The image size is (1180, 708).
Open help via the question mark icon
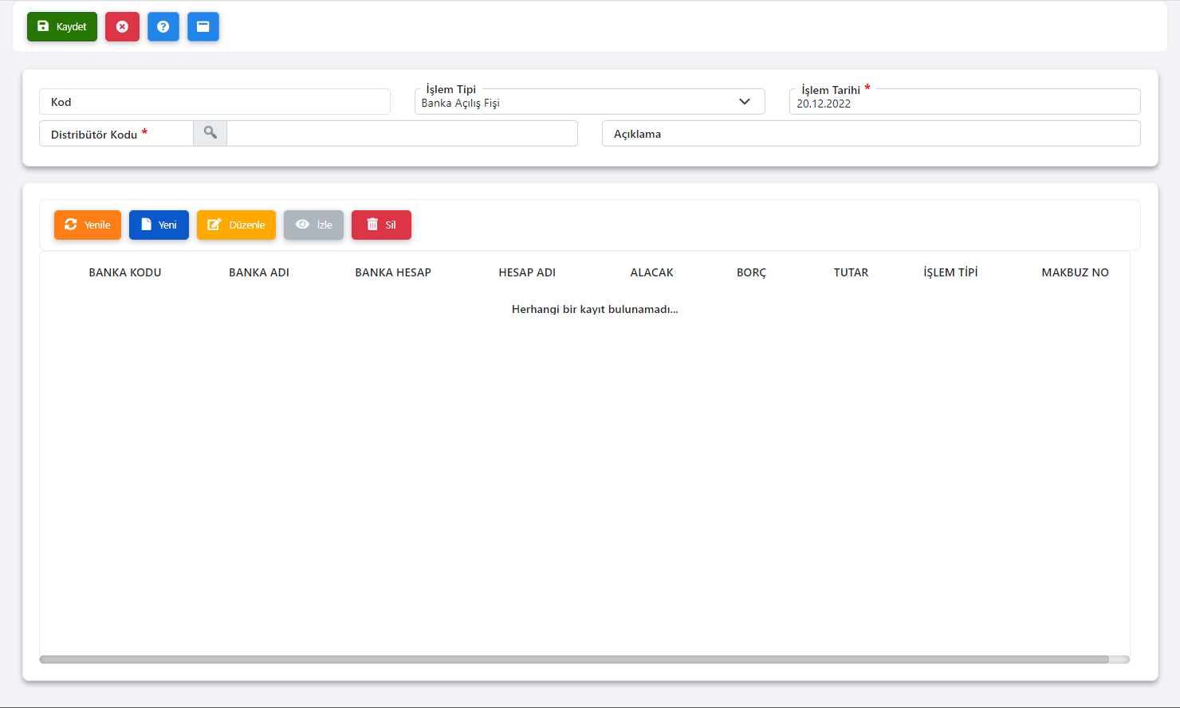point(163,26)
